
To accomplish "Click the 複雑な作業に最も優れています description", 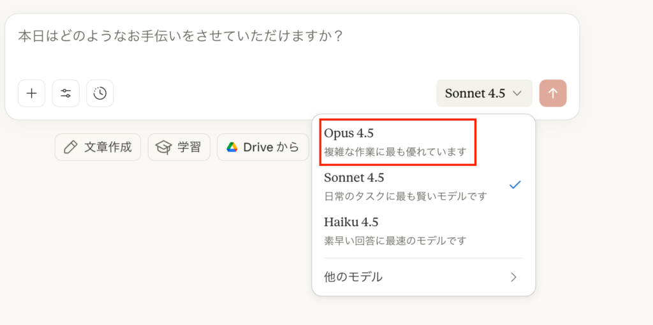I will [395, 152].
